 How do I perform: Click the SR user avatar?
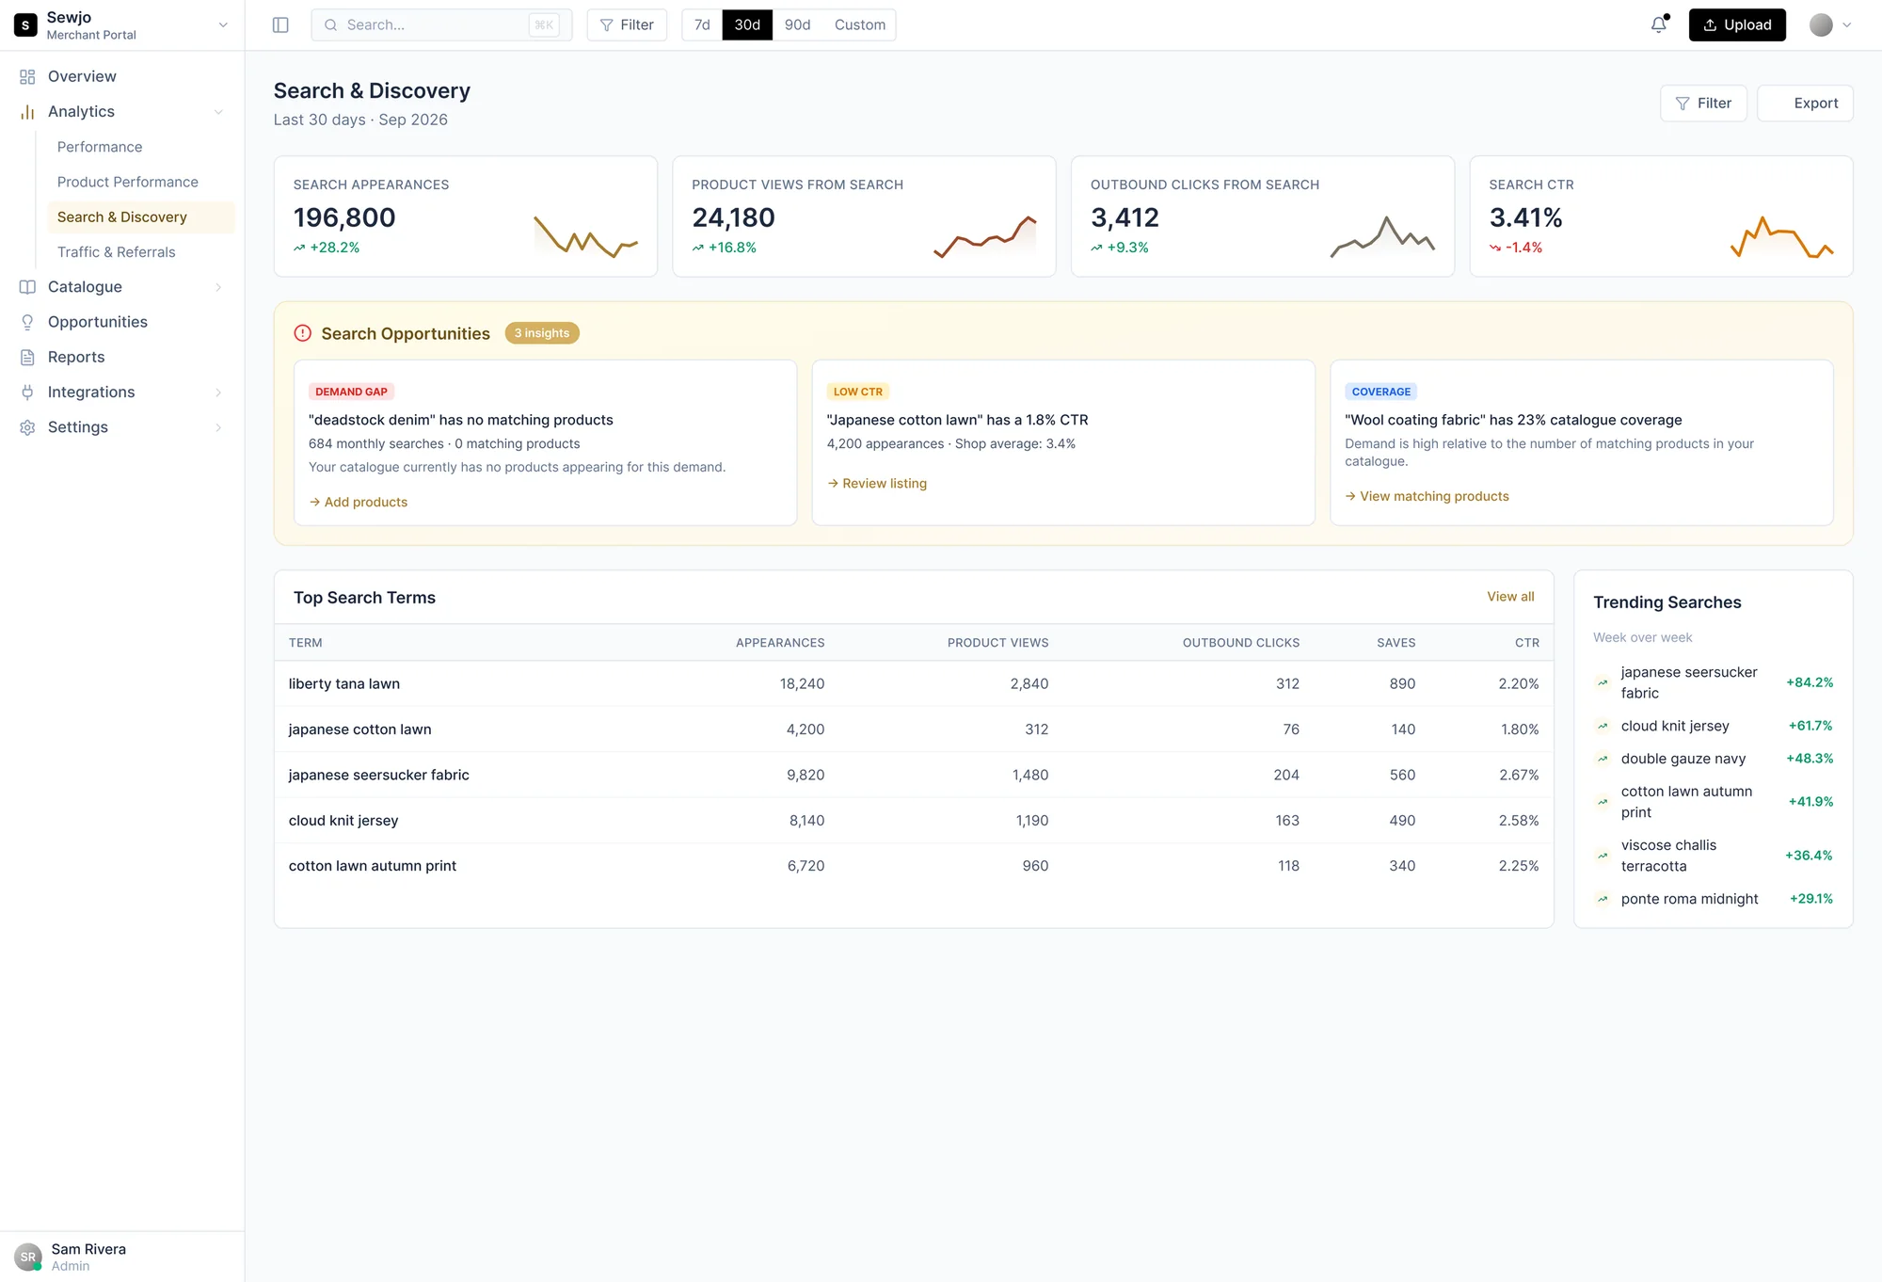coord(28,1257)
